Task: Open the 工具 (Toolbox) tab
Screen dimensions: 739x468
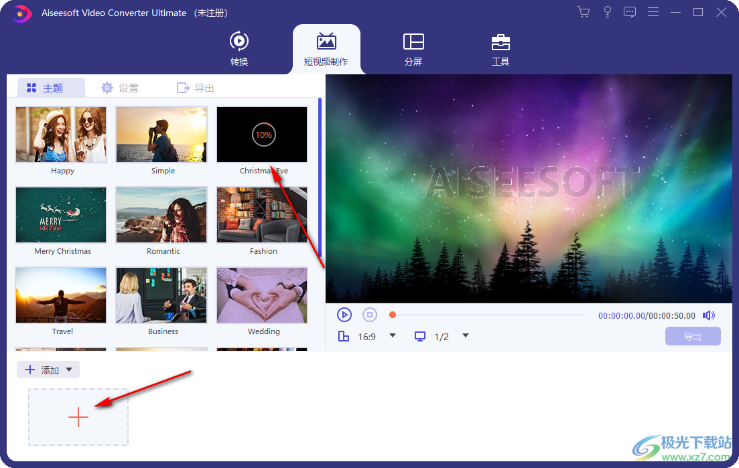Action: 500,49
